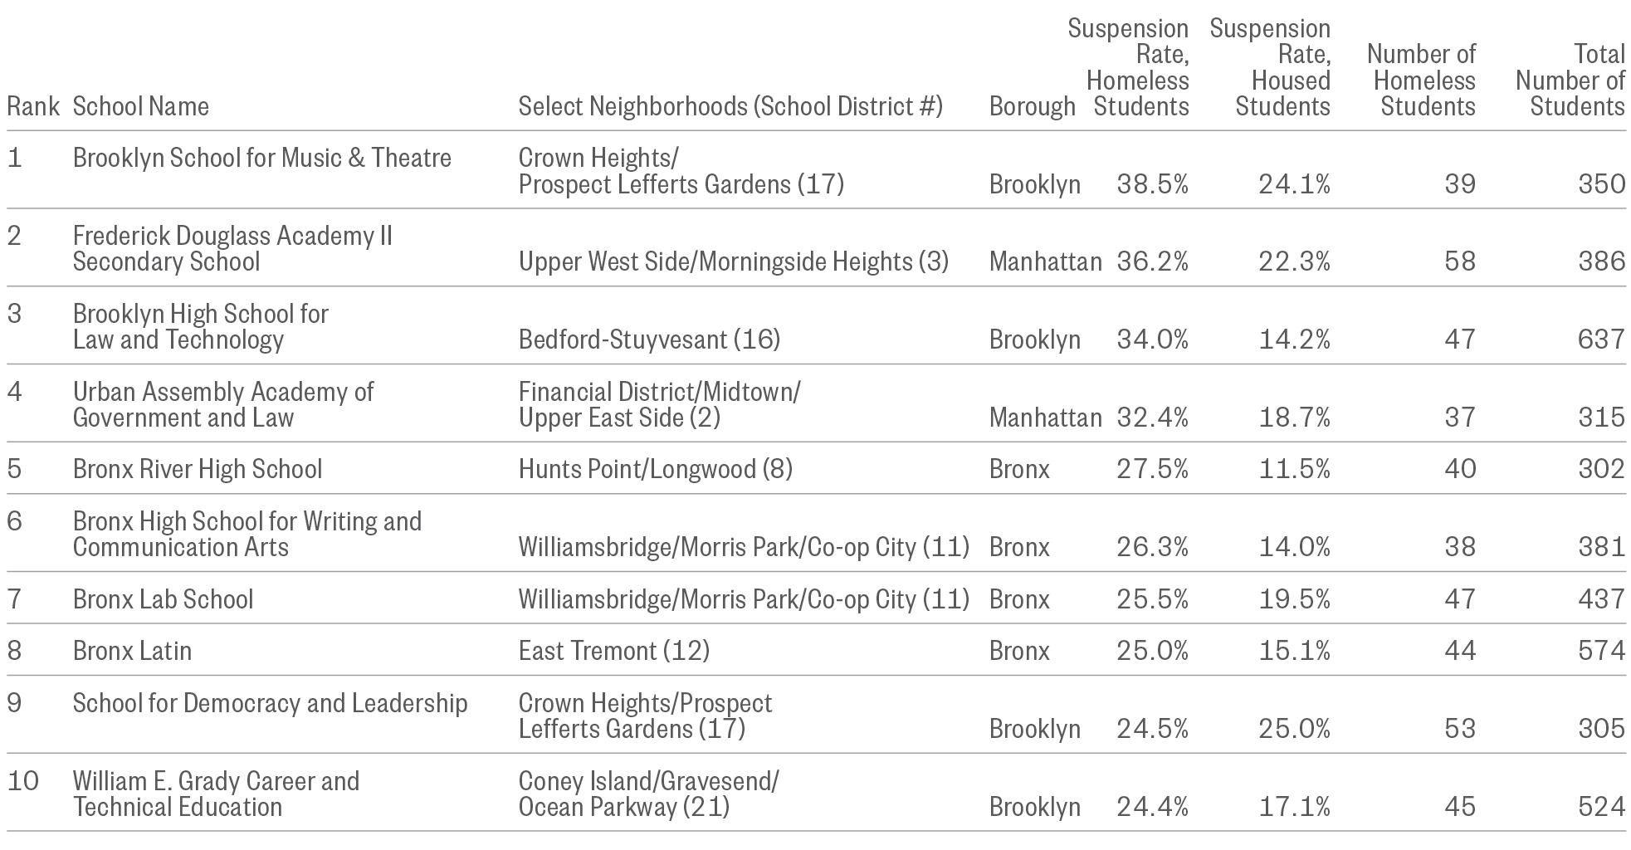
Task: Select Frederick Douglass Academy II Secondary School
Action: click(232, 248)
